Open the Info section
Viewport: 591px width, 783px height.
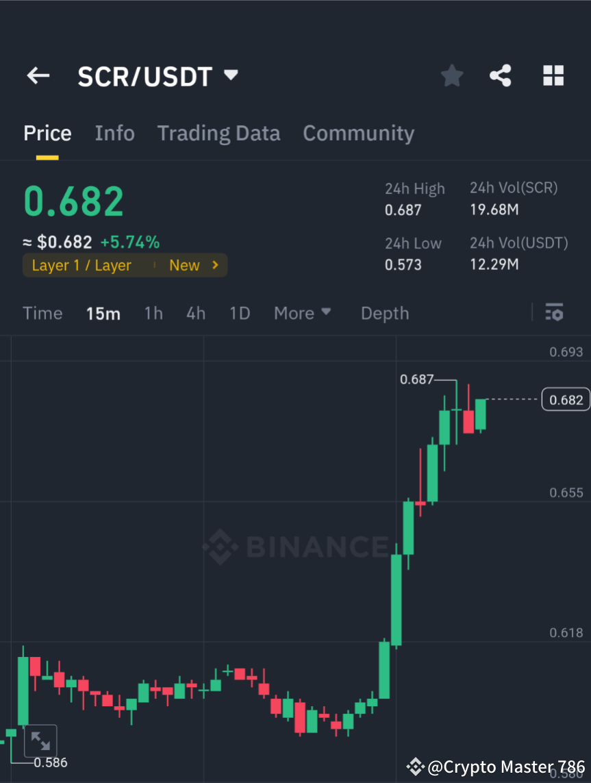point(114,133)
